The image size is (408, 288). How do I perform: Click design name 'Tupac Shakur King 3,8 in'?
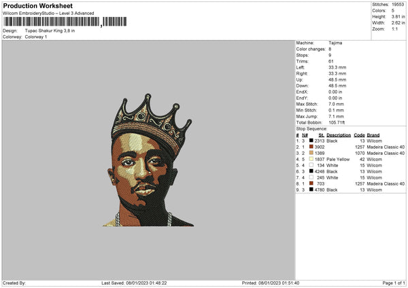click(50, 31)
